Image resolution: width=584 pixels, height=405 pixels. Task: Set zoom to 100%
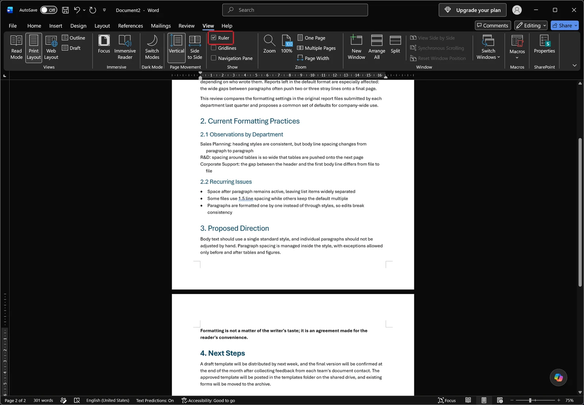tap(287, 45)
